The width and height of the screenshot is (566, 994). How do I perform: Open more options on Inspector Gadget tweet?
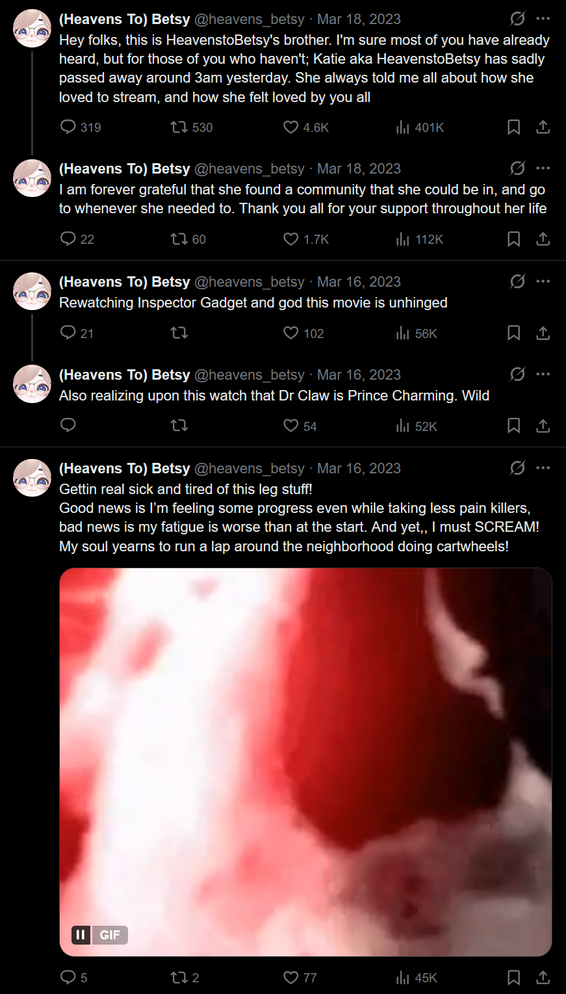pyautogui.click(x=543, y=281)
